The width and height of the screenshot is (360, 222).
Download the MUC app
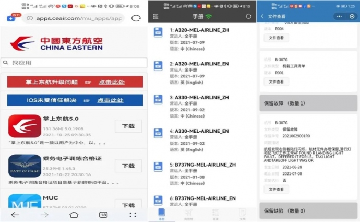(128, 204)
